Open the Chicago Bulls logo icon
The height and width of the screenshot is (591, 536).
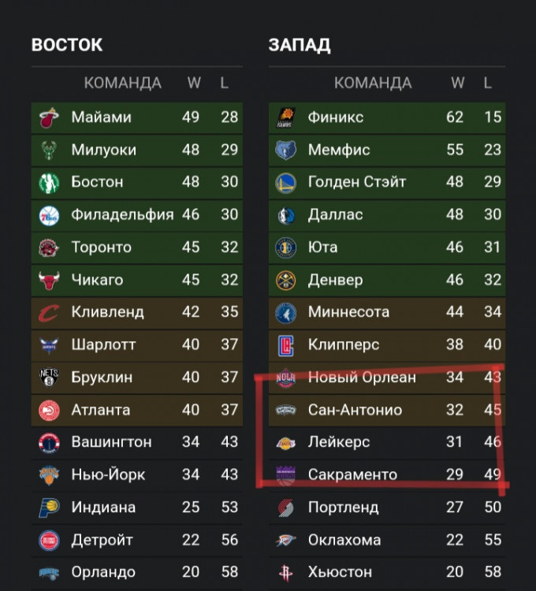49,280
